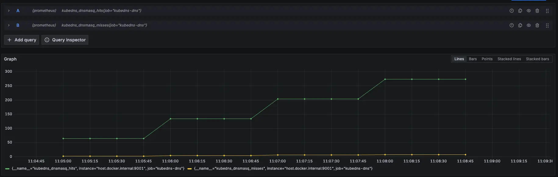The height and width of the screenshot is (177, 558).
Task: Hide query A using eye icon
Action: [x=528, y=11]
